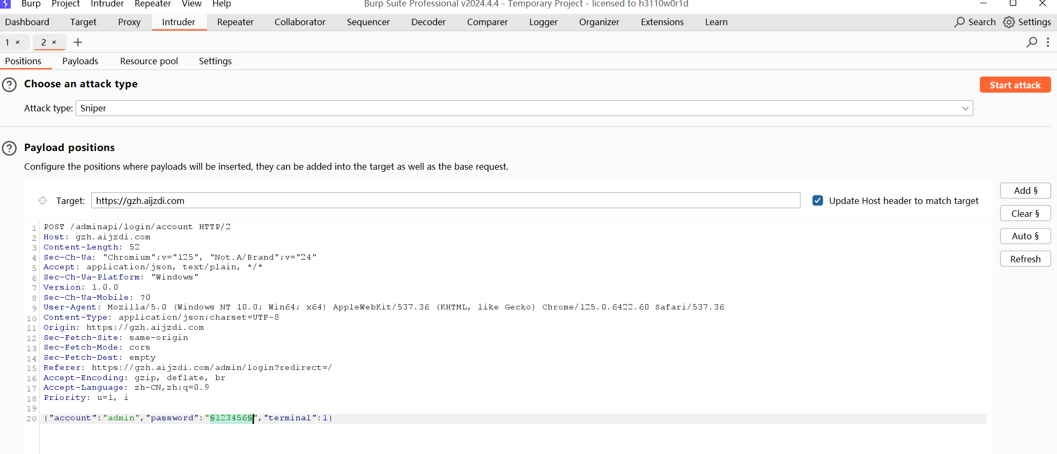This screenshot has height=454, width=1057.
Task: Switch to the Target tab
Action: 83,22
